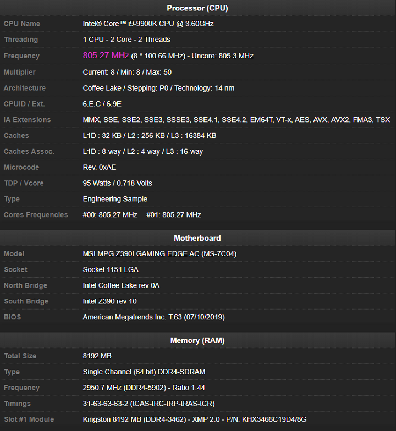Viewport: 396px width, 431px height.
Task: Click the 'Timings' row label
Action: pyautogui.click(x=17, y=404)
